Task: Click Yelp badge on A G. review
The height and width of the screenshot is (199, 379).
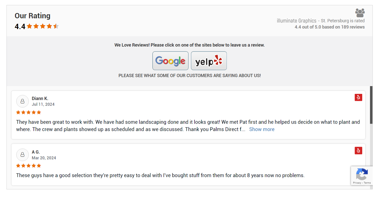Action: (x=358, y=151)
